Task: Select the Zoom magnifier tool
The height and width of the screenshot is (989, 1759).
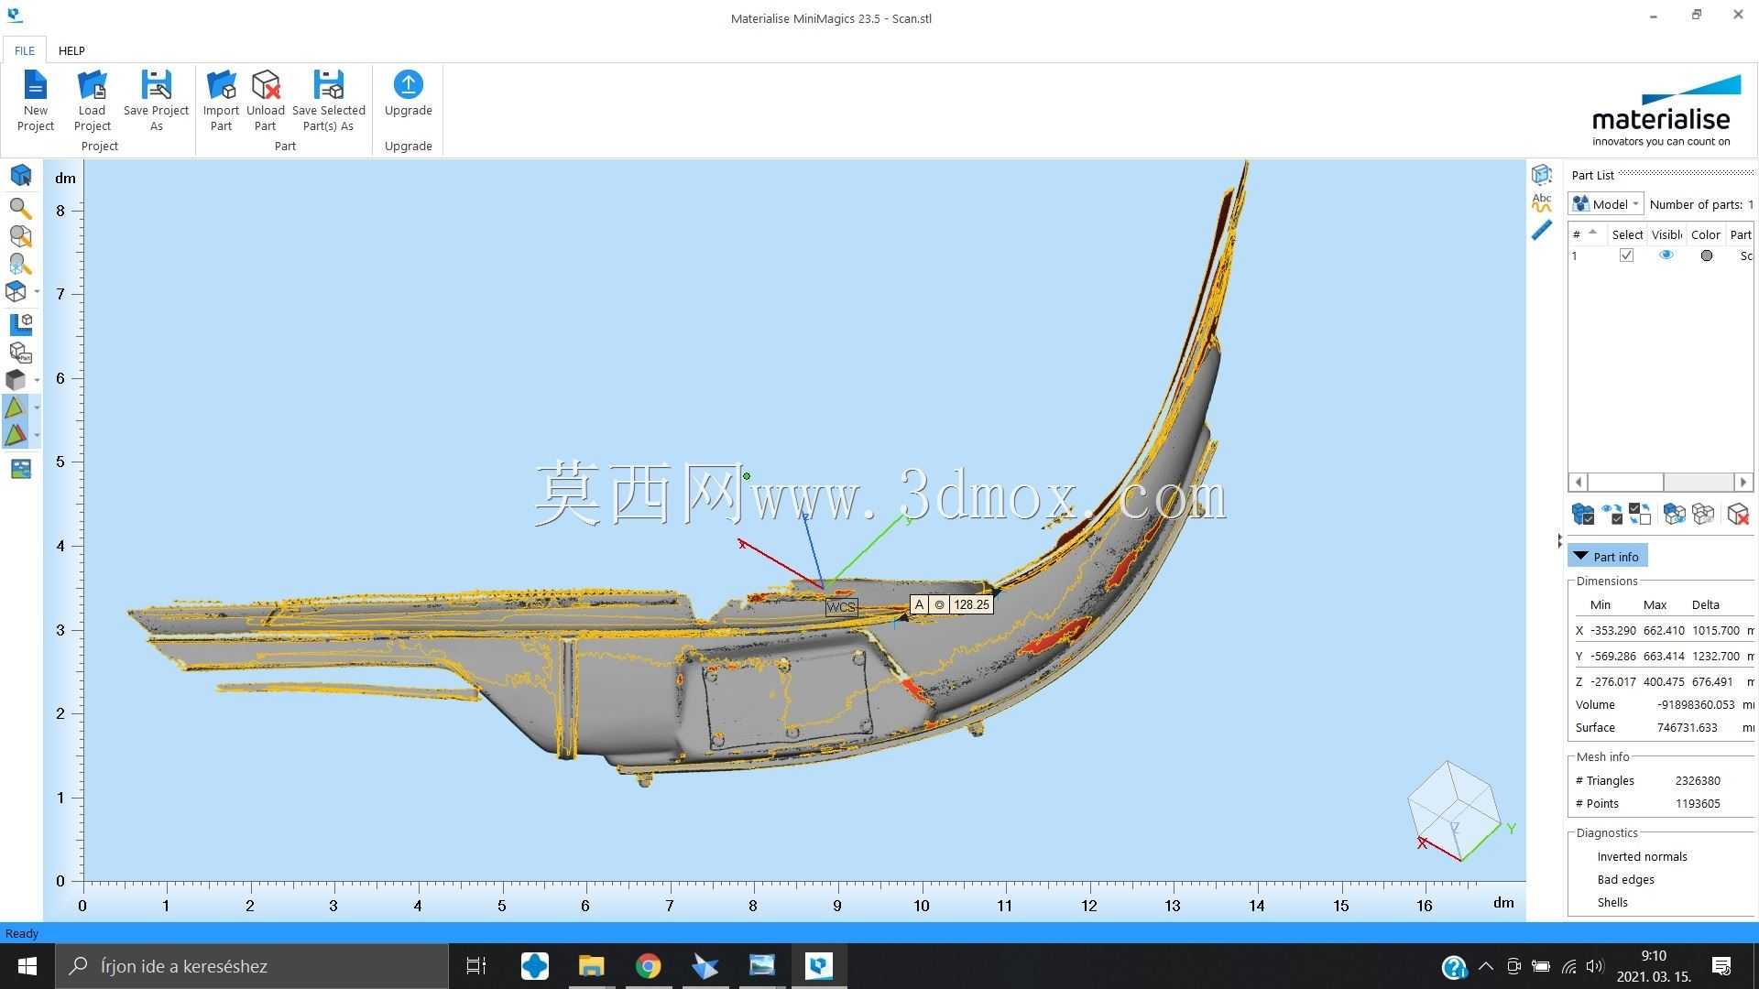Action: pos(20,208)
